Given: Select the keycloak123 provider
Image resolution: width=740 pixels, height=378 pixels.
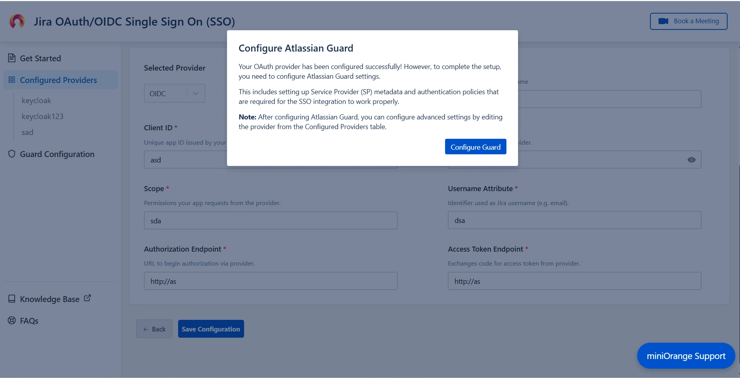Looking at the screenshot, I should tap(43, 116).
